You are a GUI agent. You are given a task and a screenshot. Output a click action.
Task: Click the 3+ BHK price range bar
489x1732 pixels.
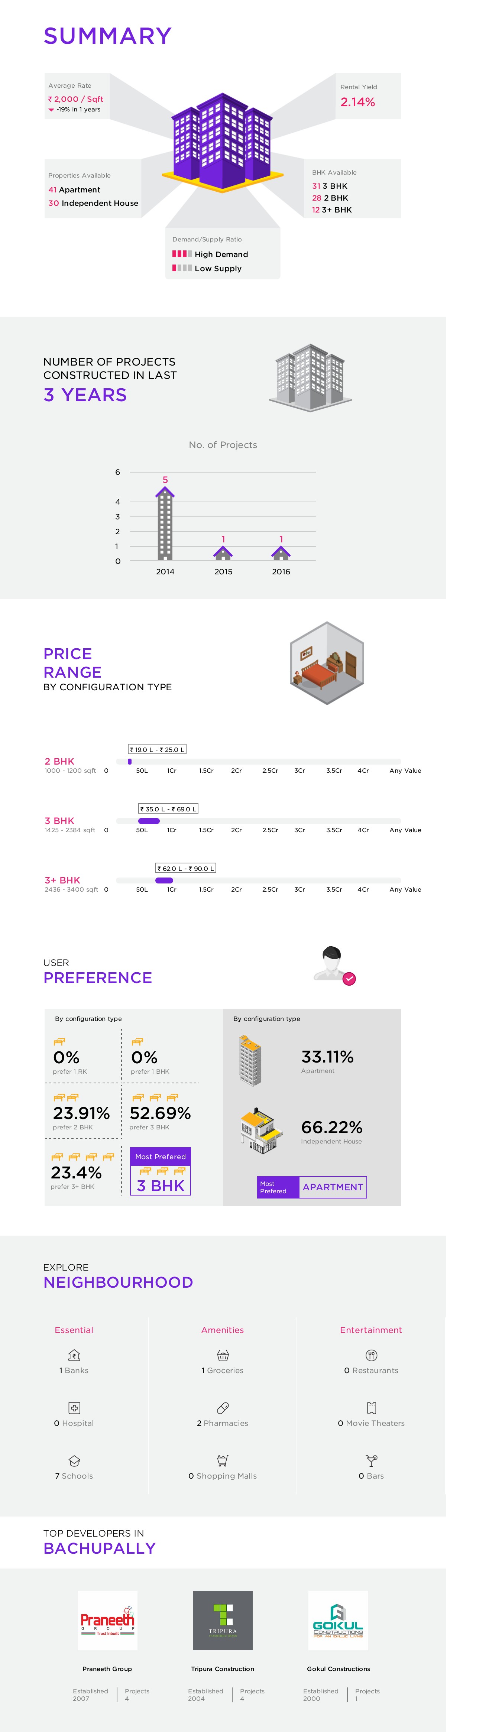[x=164, y=880]
